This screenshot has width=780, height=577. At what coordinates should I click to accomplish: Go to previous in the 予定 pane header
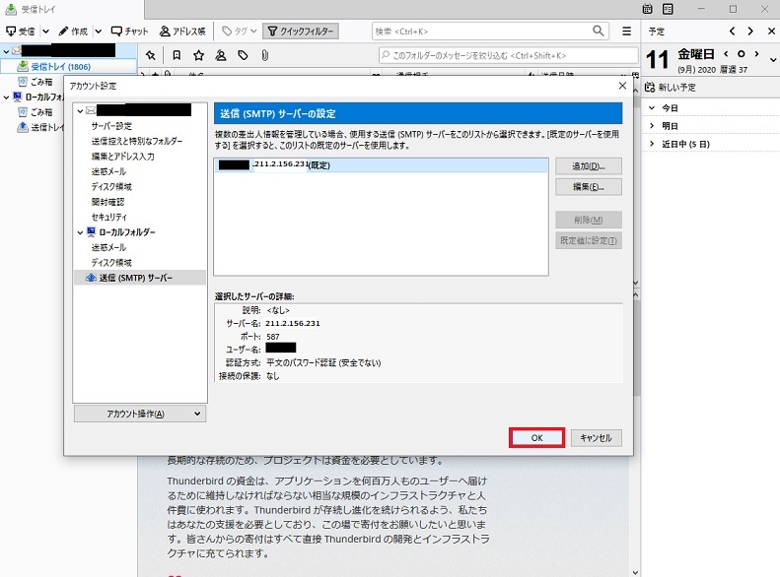[733, 32]
